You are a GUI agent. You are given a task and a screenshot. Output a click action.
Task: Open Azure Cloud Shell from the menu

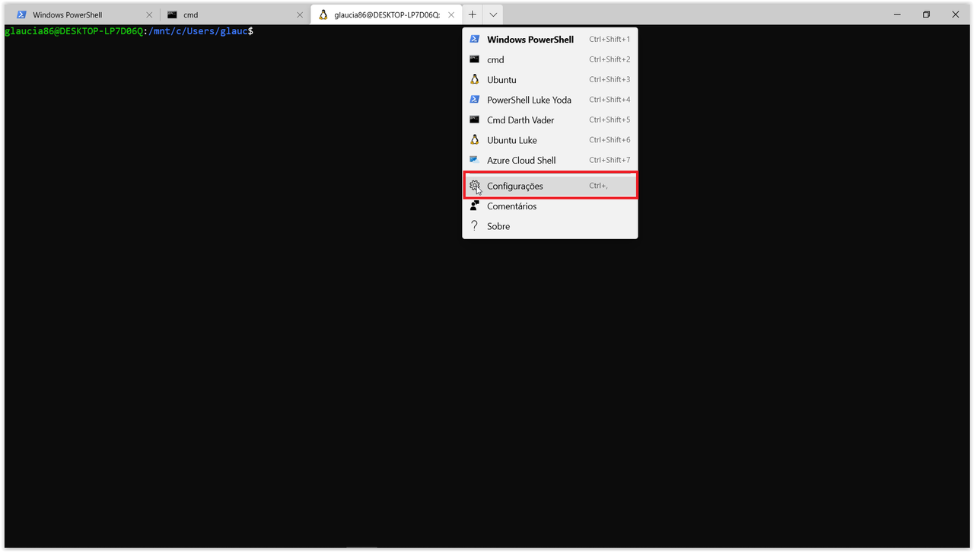tap(550, 160)
